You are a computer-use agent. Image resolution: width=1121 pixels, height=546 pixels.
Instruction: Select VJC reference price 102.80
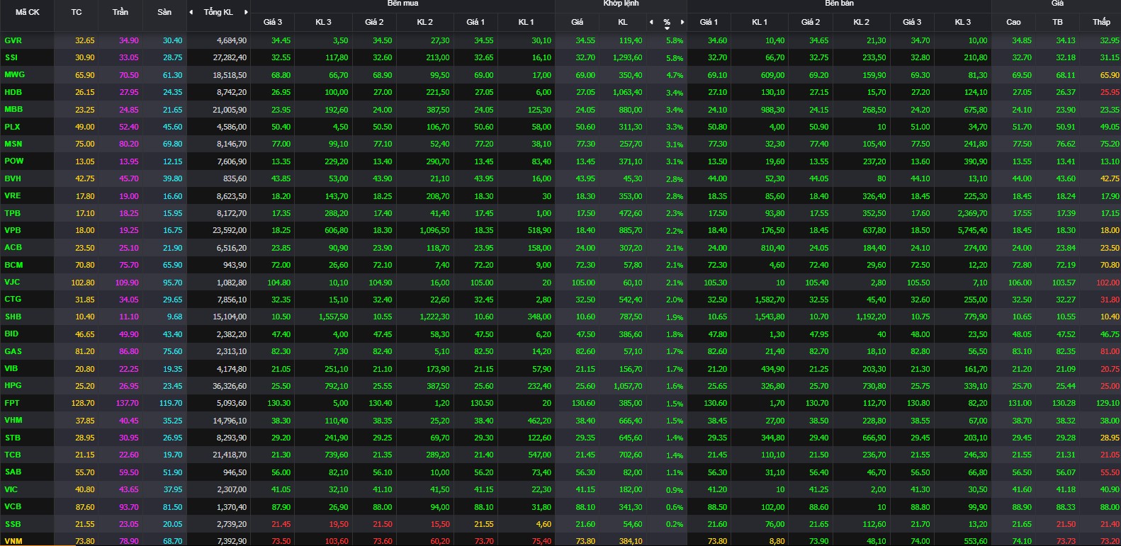(83, 282)
